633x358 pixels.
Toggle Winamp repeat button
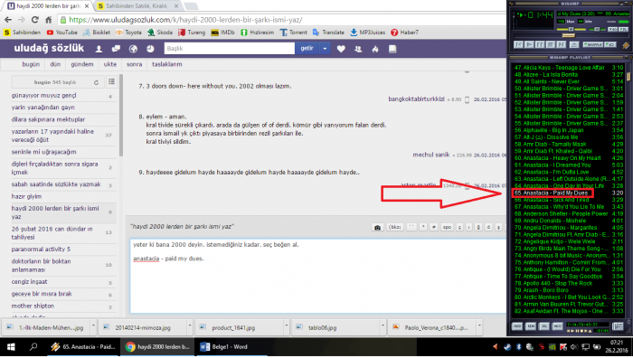(610, 45)
